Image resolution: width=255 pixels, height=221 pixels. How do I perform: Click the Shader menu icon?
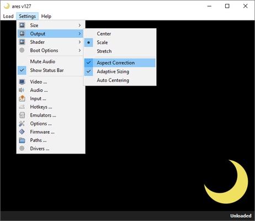(x=22, y=42)
